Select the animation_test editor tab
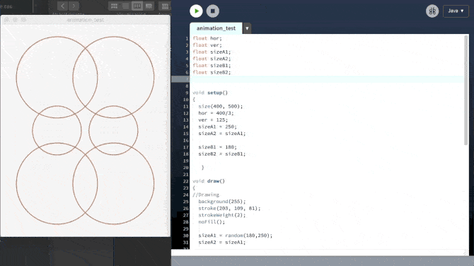Image resolution: width=474 pixels, height=266 pixels. [x=216, y=28]
